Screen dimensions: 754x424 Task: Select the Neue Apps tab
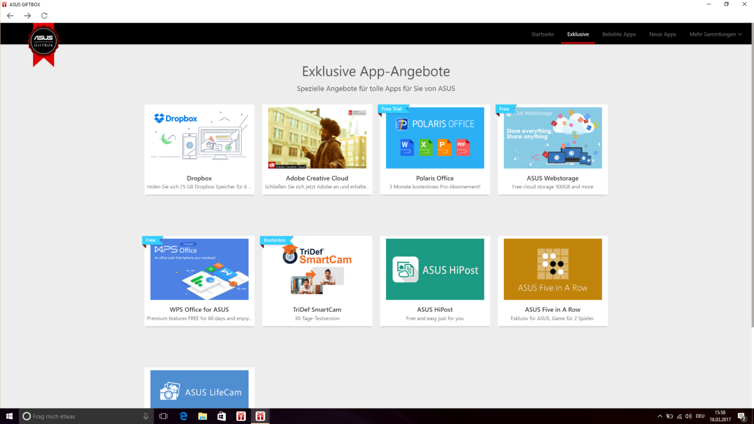(662, 34)
